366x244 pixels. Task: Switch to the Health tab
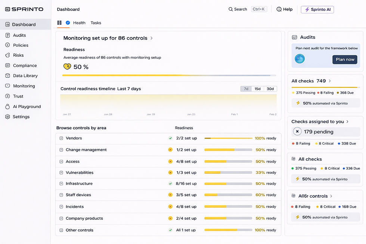point(79,23)
